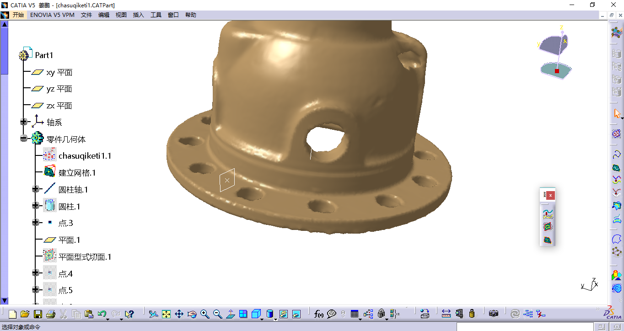Select the Rotate view tool

192,314
